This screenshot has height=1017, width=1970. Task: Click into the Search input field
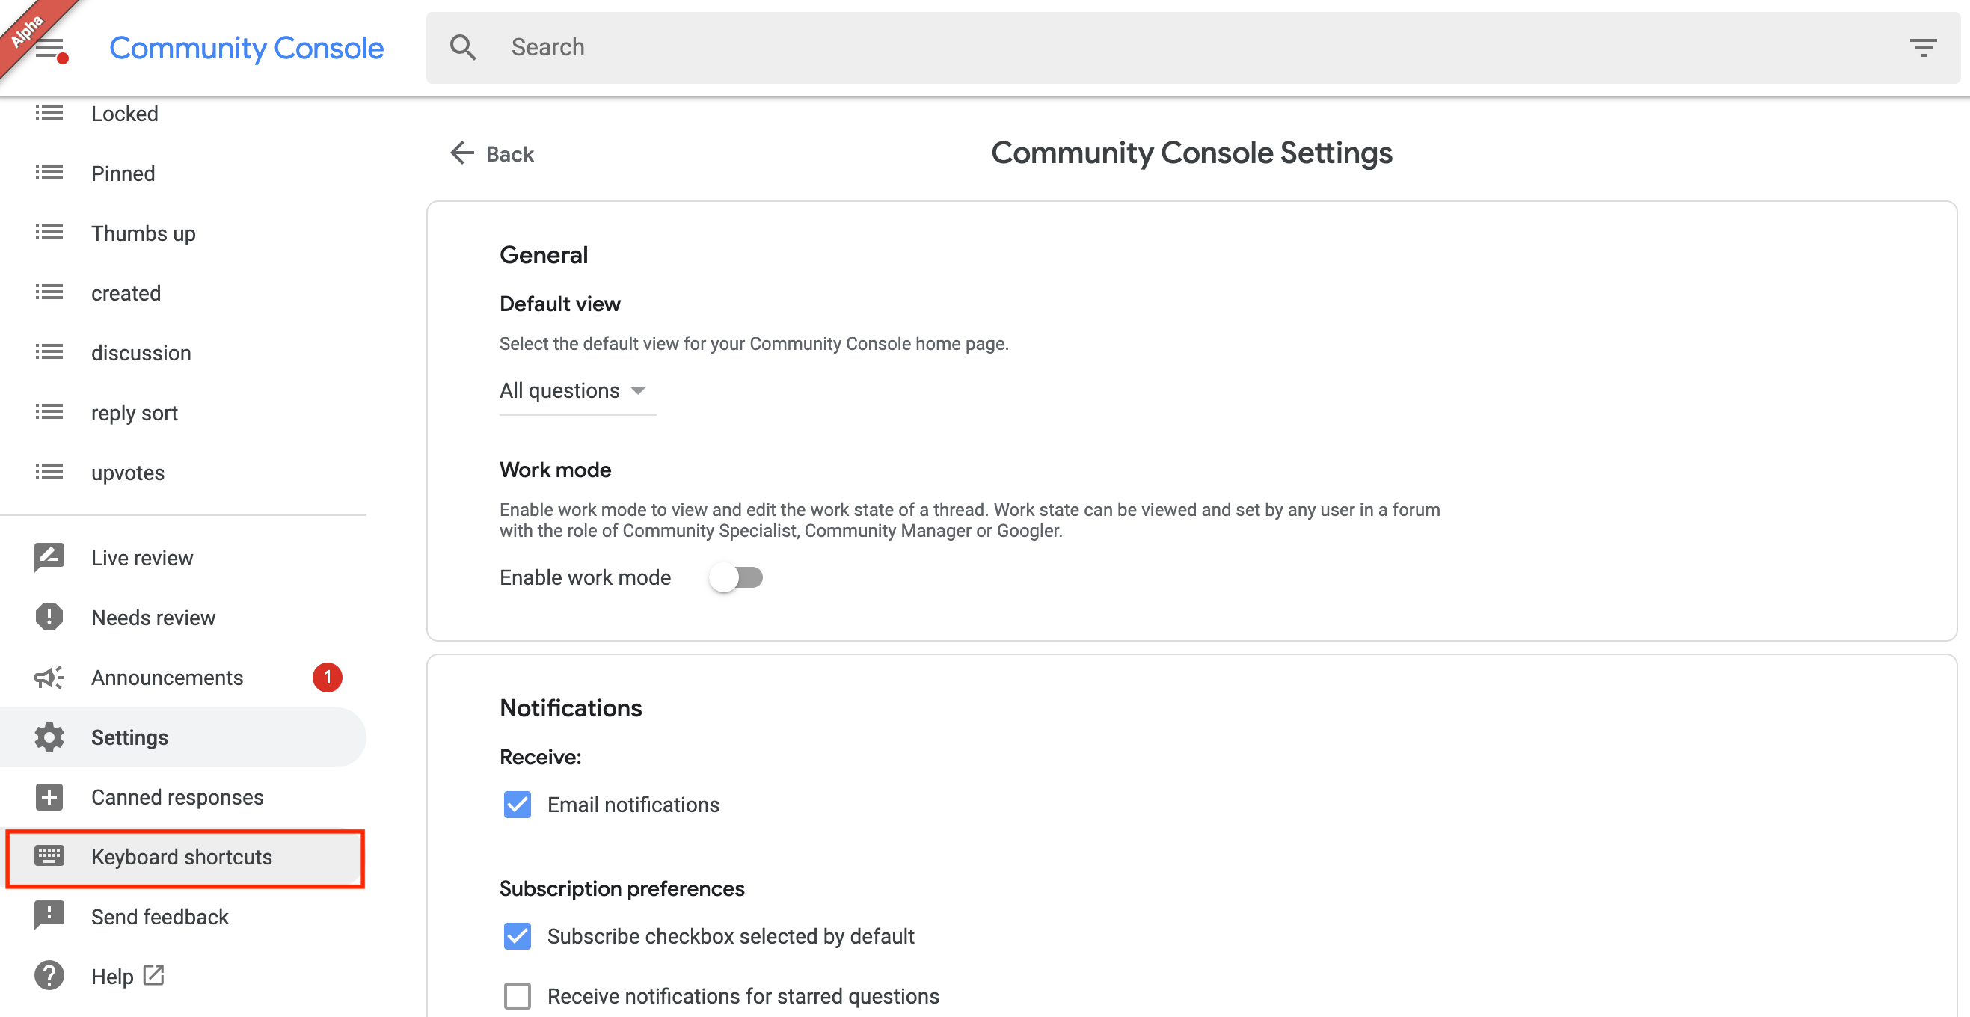point(1147,47)
